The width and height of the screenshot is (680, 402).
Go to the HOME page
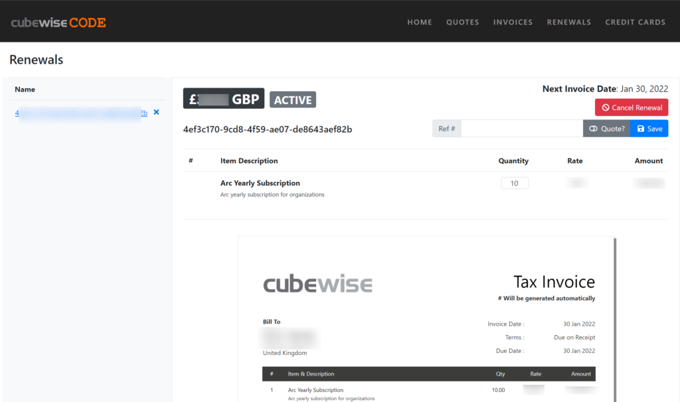coord(420,22)
